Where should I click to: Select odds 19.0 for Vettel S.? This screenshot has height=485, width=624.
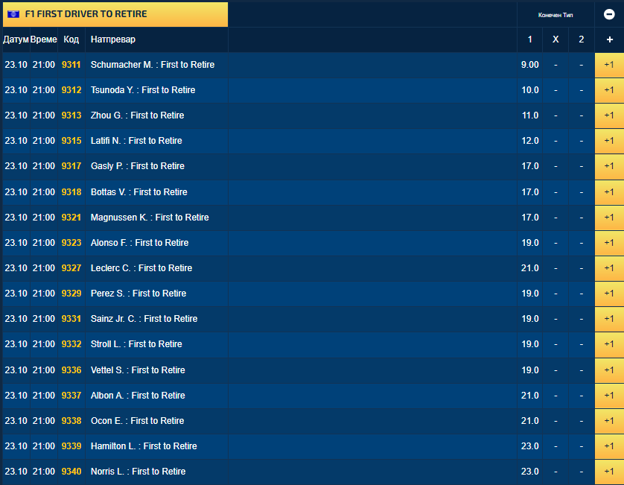point(529,370)
